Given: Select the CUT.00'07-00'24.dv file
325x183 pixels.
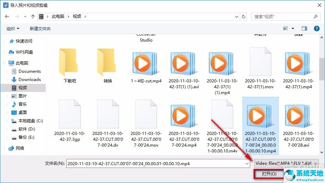Looking at the screenshot, I should click(x=108, y=123).
